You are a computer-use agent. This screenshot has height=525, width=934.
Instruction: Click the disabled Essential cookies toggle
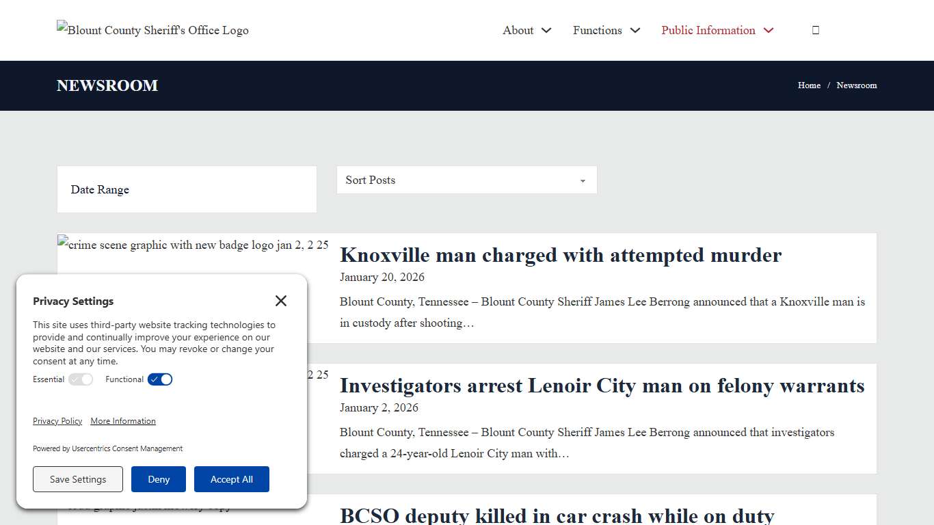coord(80,379)
